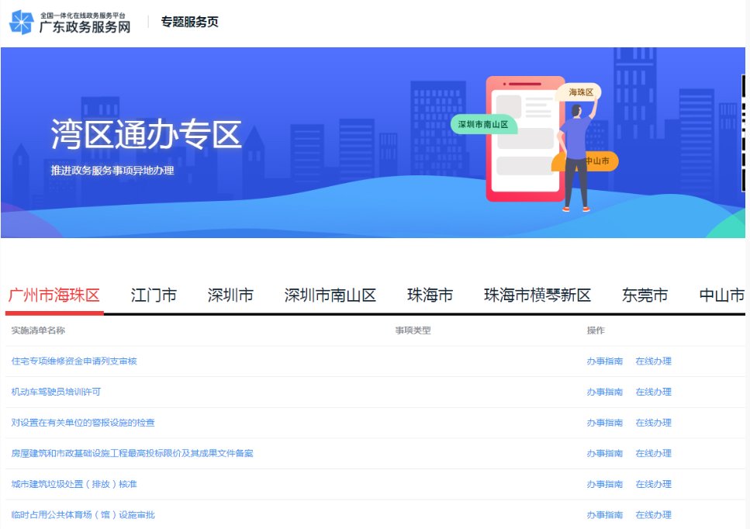Screen dimensions: 750x529
Task: Switch to the 中山市 tab
Action: coord(721,295)
